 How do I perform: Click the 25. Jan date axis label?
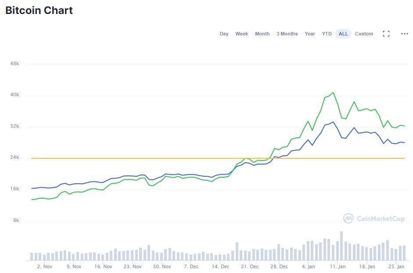(397, 266)
